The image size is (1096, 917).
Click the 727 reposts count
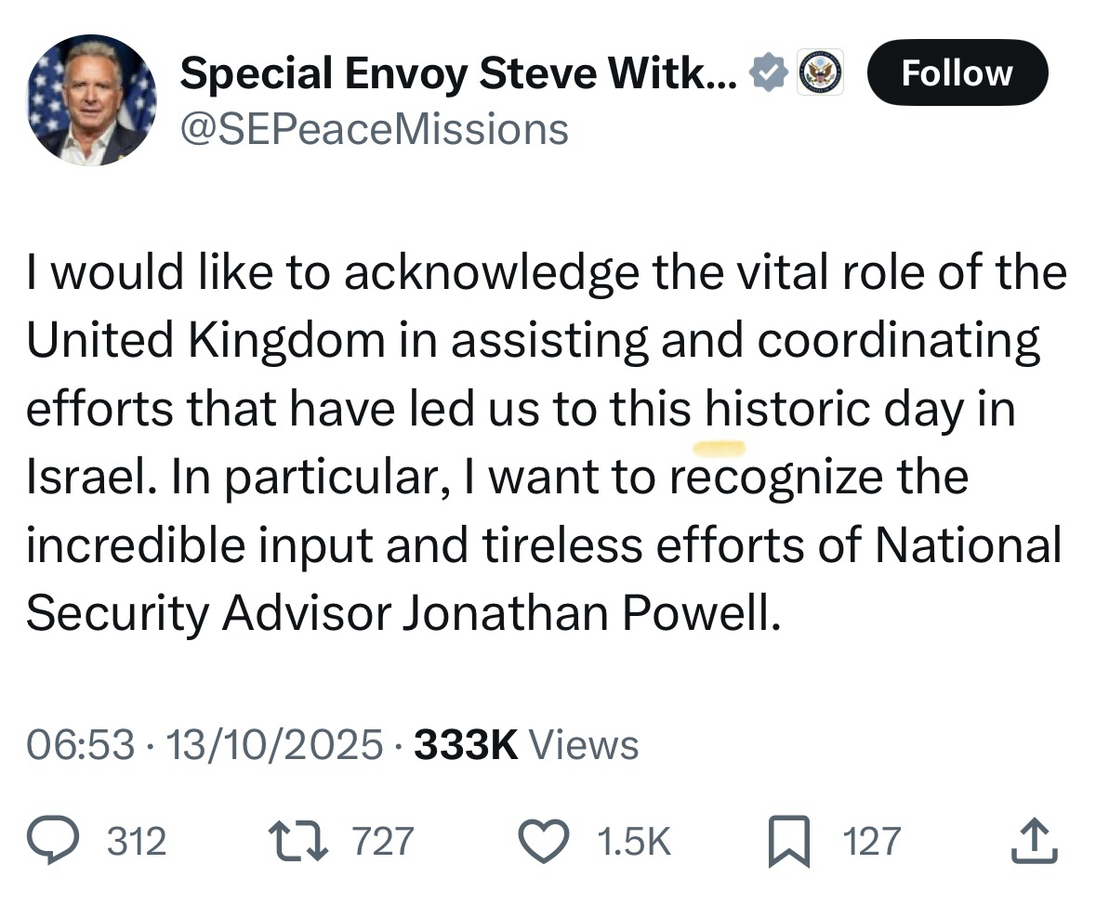[x=383, y=842]
